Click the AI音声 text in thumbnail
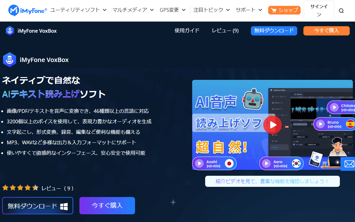This screenshot has width=355, height=222. click(216, 102)
